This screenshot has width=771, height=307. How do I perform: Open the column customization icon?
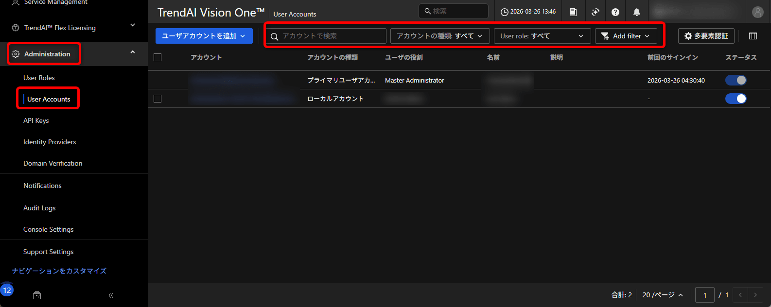753,36
